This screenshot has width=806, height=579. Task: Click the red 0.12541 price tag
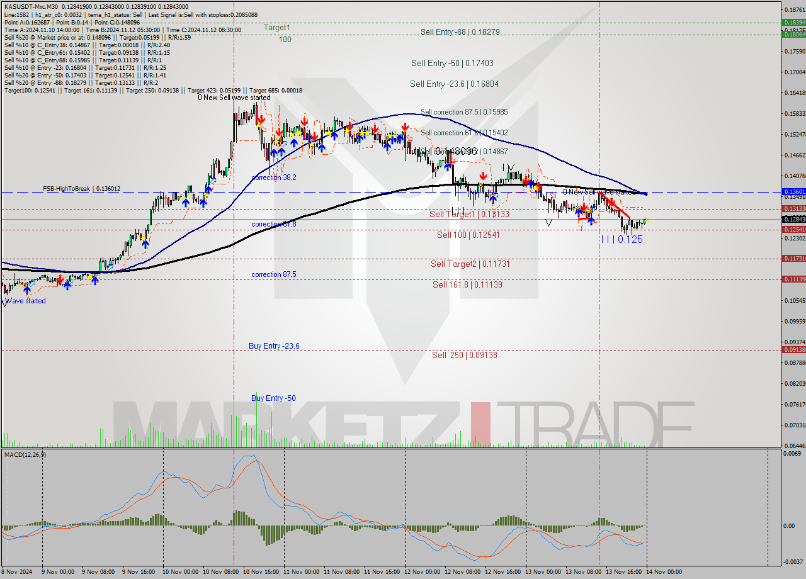pyautogui.click(x=793, y=229)
